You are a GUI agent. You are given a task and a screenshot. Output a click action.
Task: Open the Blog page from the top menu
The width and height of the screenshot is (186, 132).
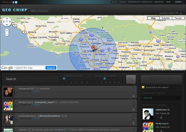click(x=114, y=2)
